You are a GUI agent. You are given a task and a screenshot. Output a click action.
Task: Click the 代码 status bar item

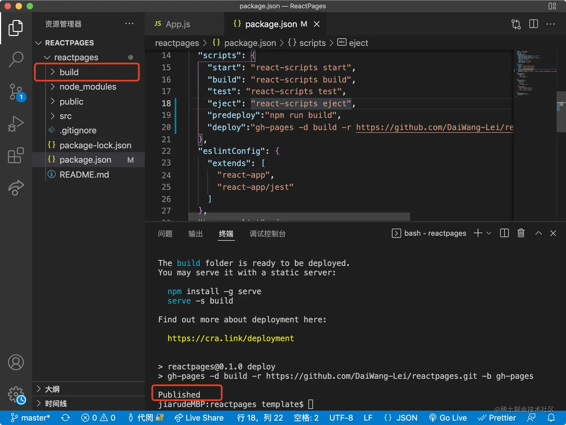145,418
